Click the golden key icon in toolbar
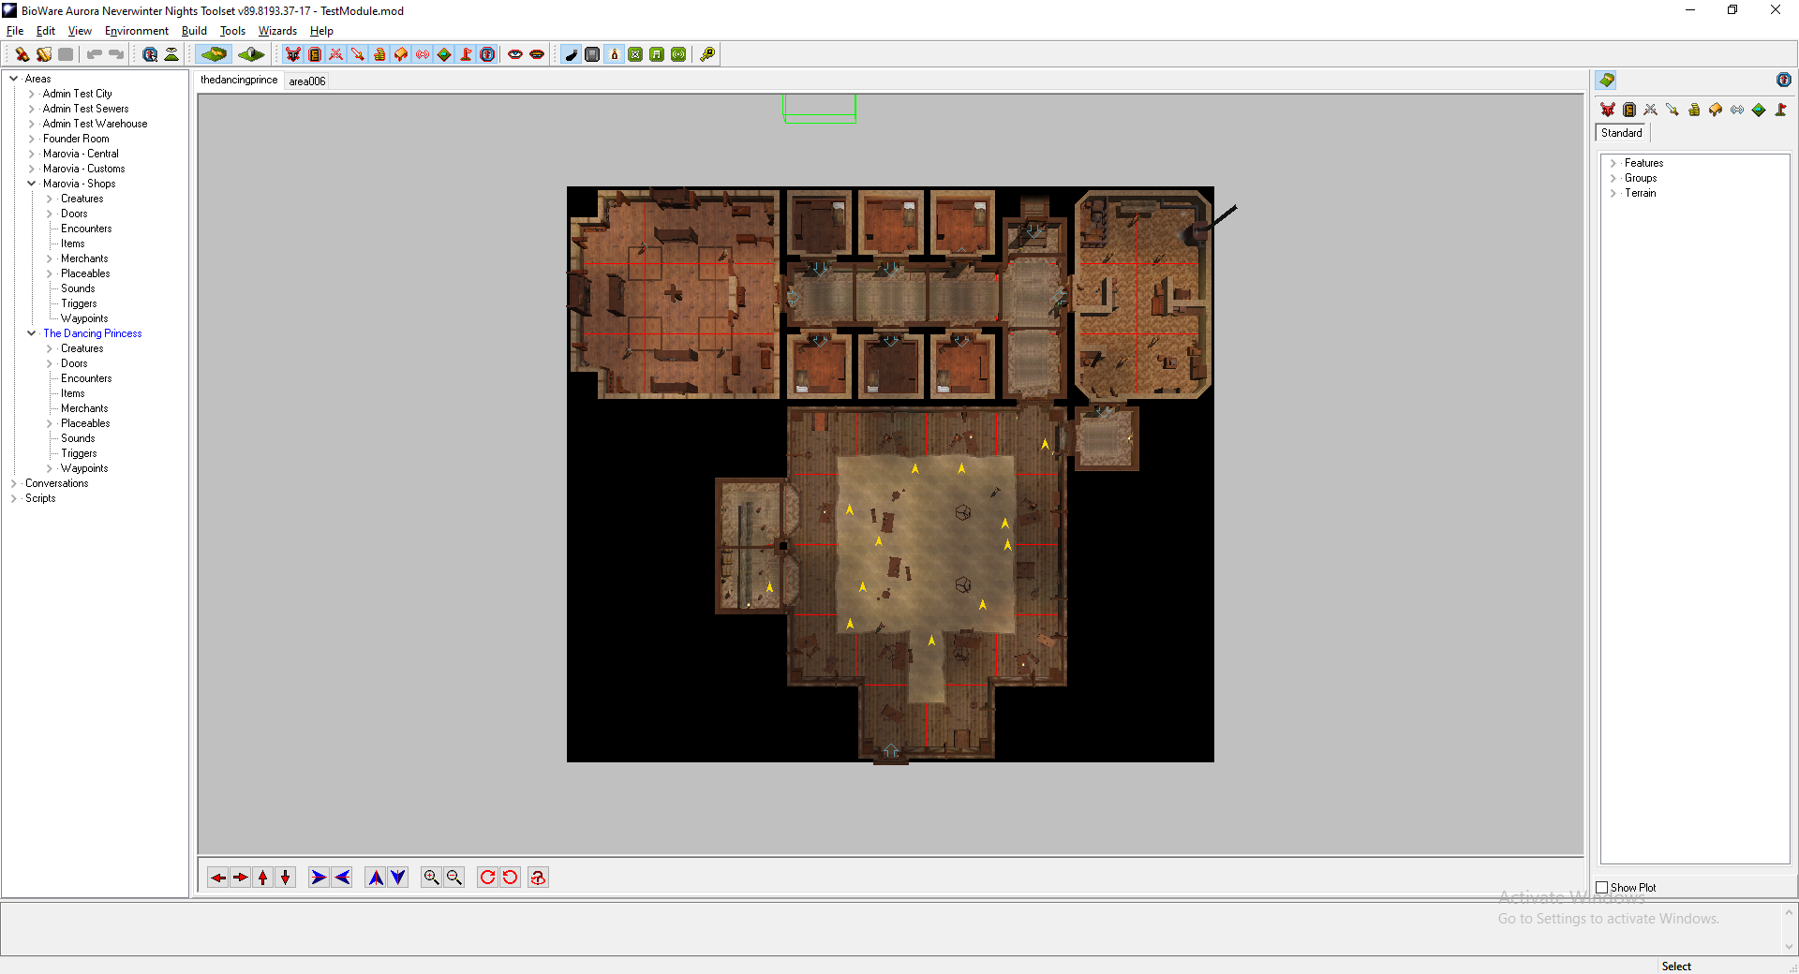The width and height of the screenshot is (1799, 974). (707, 54)
